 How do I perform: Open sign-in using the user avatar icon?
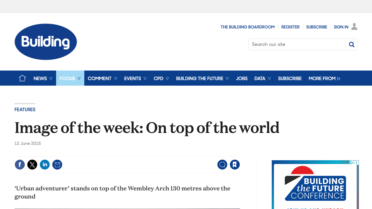point(354,26)
